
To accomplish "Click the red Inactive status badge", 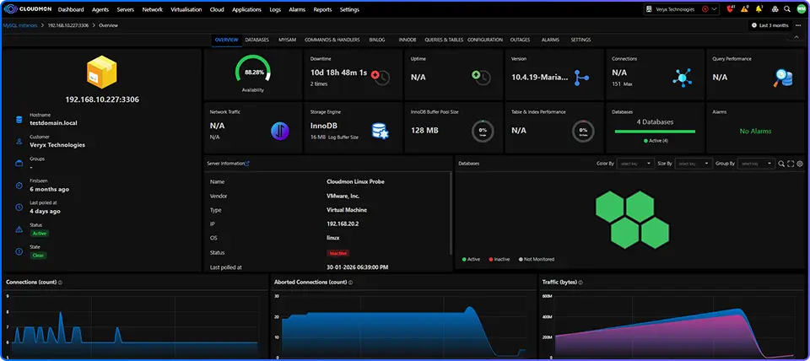I will [x=337, y=253].
